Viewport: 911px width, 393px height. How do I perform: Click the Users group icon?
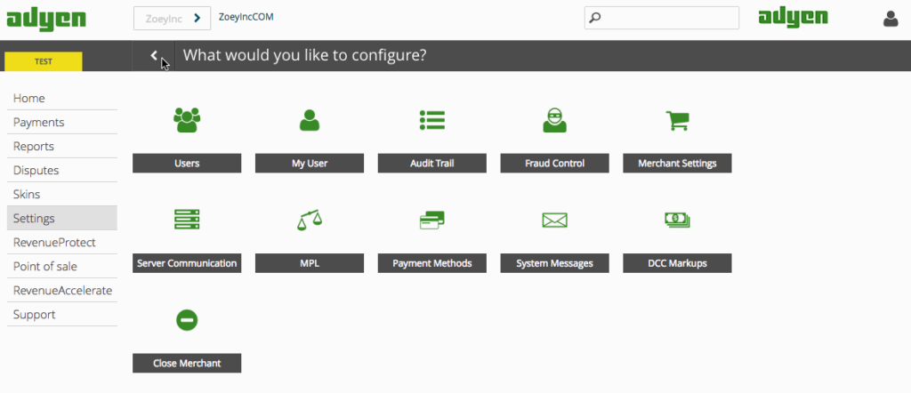(x=187, y=120)
